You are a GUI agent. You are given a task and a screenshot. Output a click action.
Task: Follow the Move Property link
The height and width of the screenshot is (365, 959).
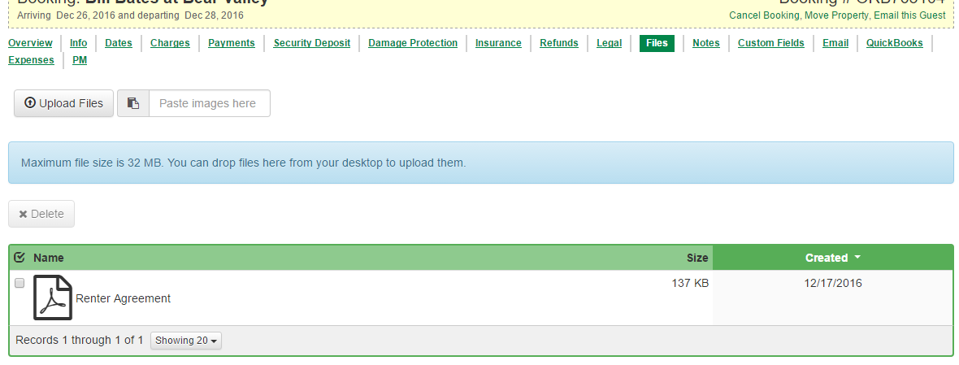[836, 15]
